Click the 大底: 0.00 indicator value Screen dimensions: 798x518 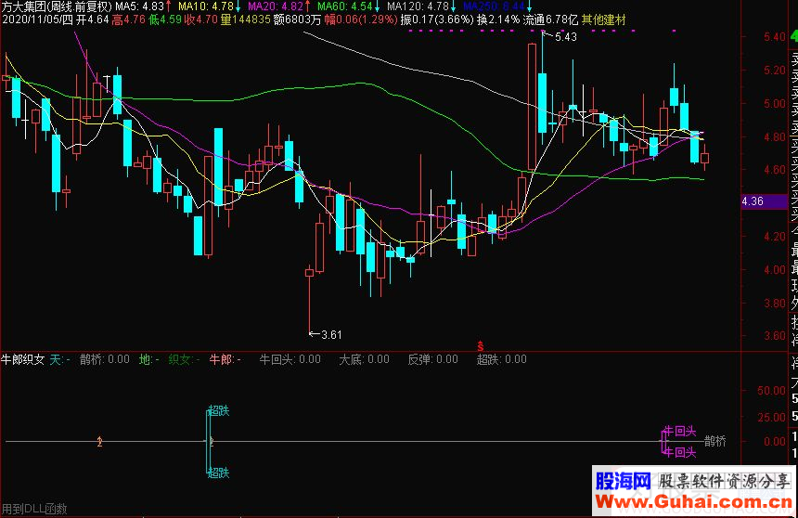364,359
